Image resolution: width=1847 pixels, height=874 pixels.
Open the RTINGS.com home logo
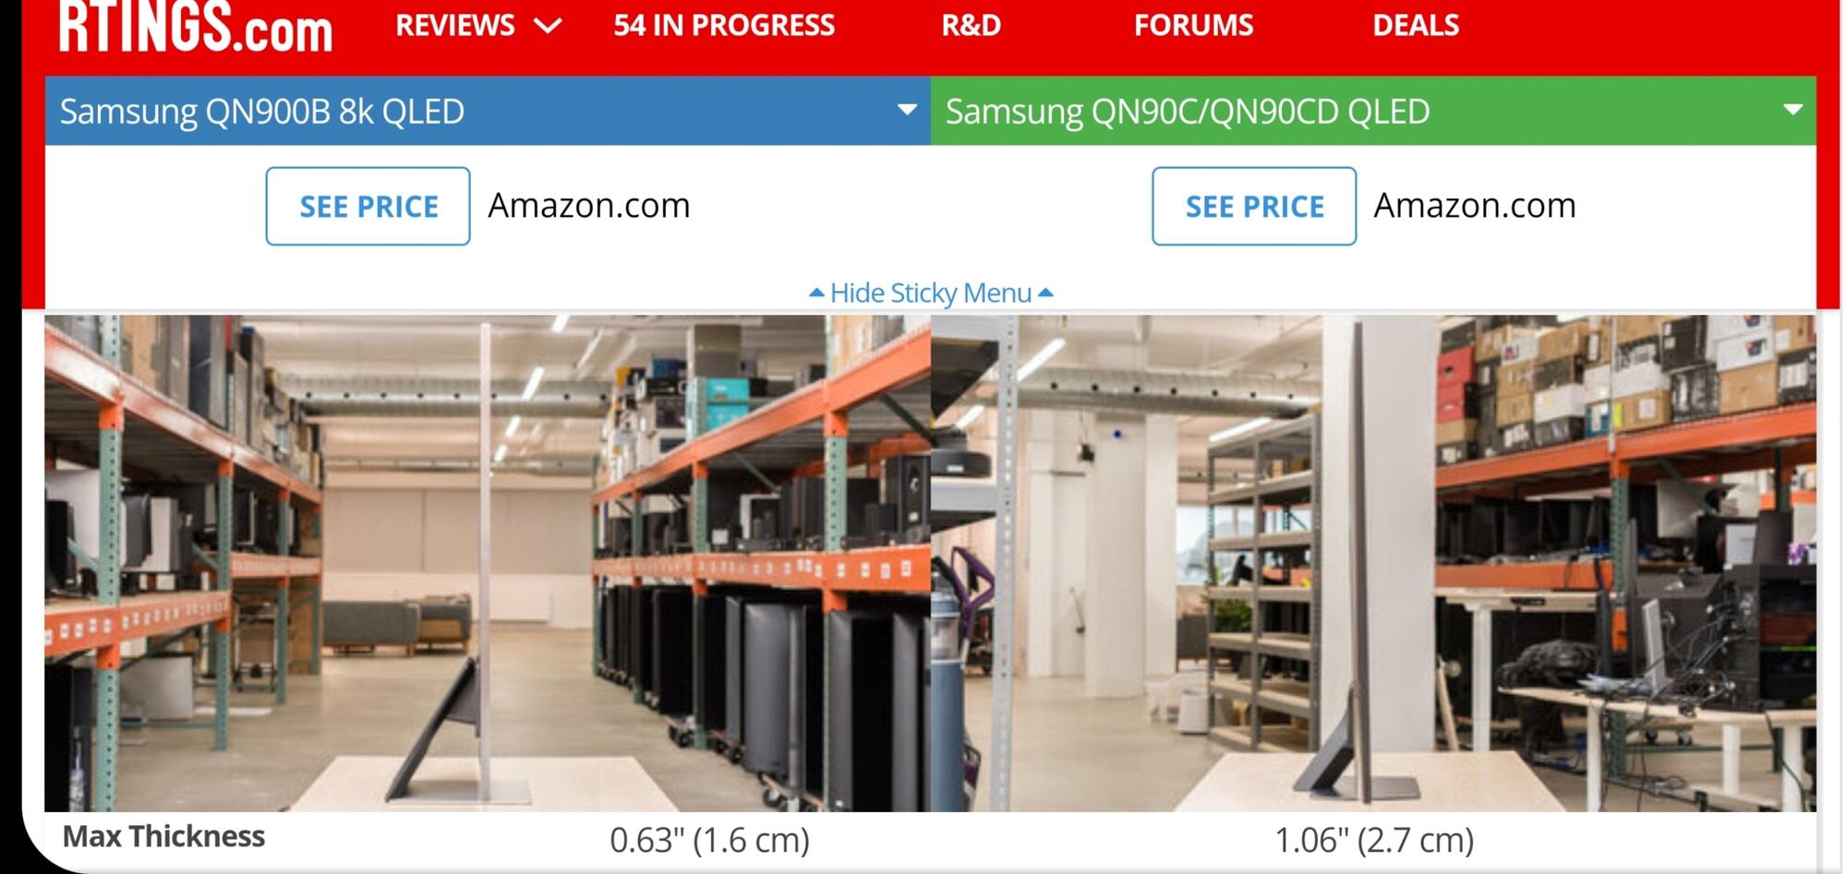(x=196, y=26)
